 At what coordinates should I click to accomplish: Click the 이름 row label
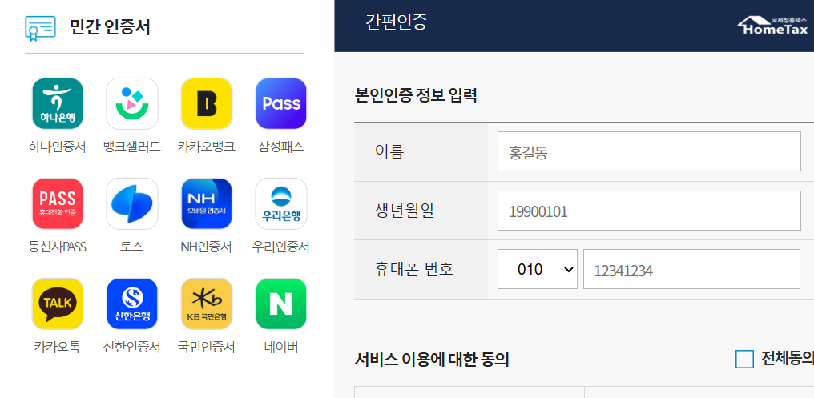[389, 151]
